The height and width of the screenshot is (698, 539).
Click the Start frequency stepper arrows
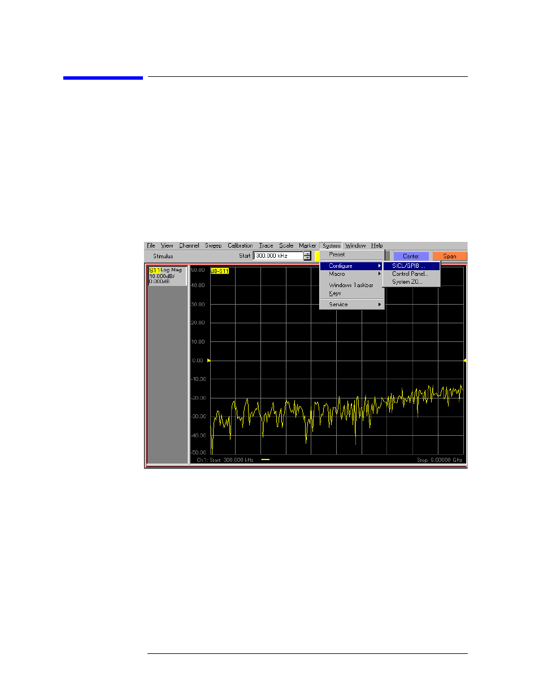click(x=307, y=256)
